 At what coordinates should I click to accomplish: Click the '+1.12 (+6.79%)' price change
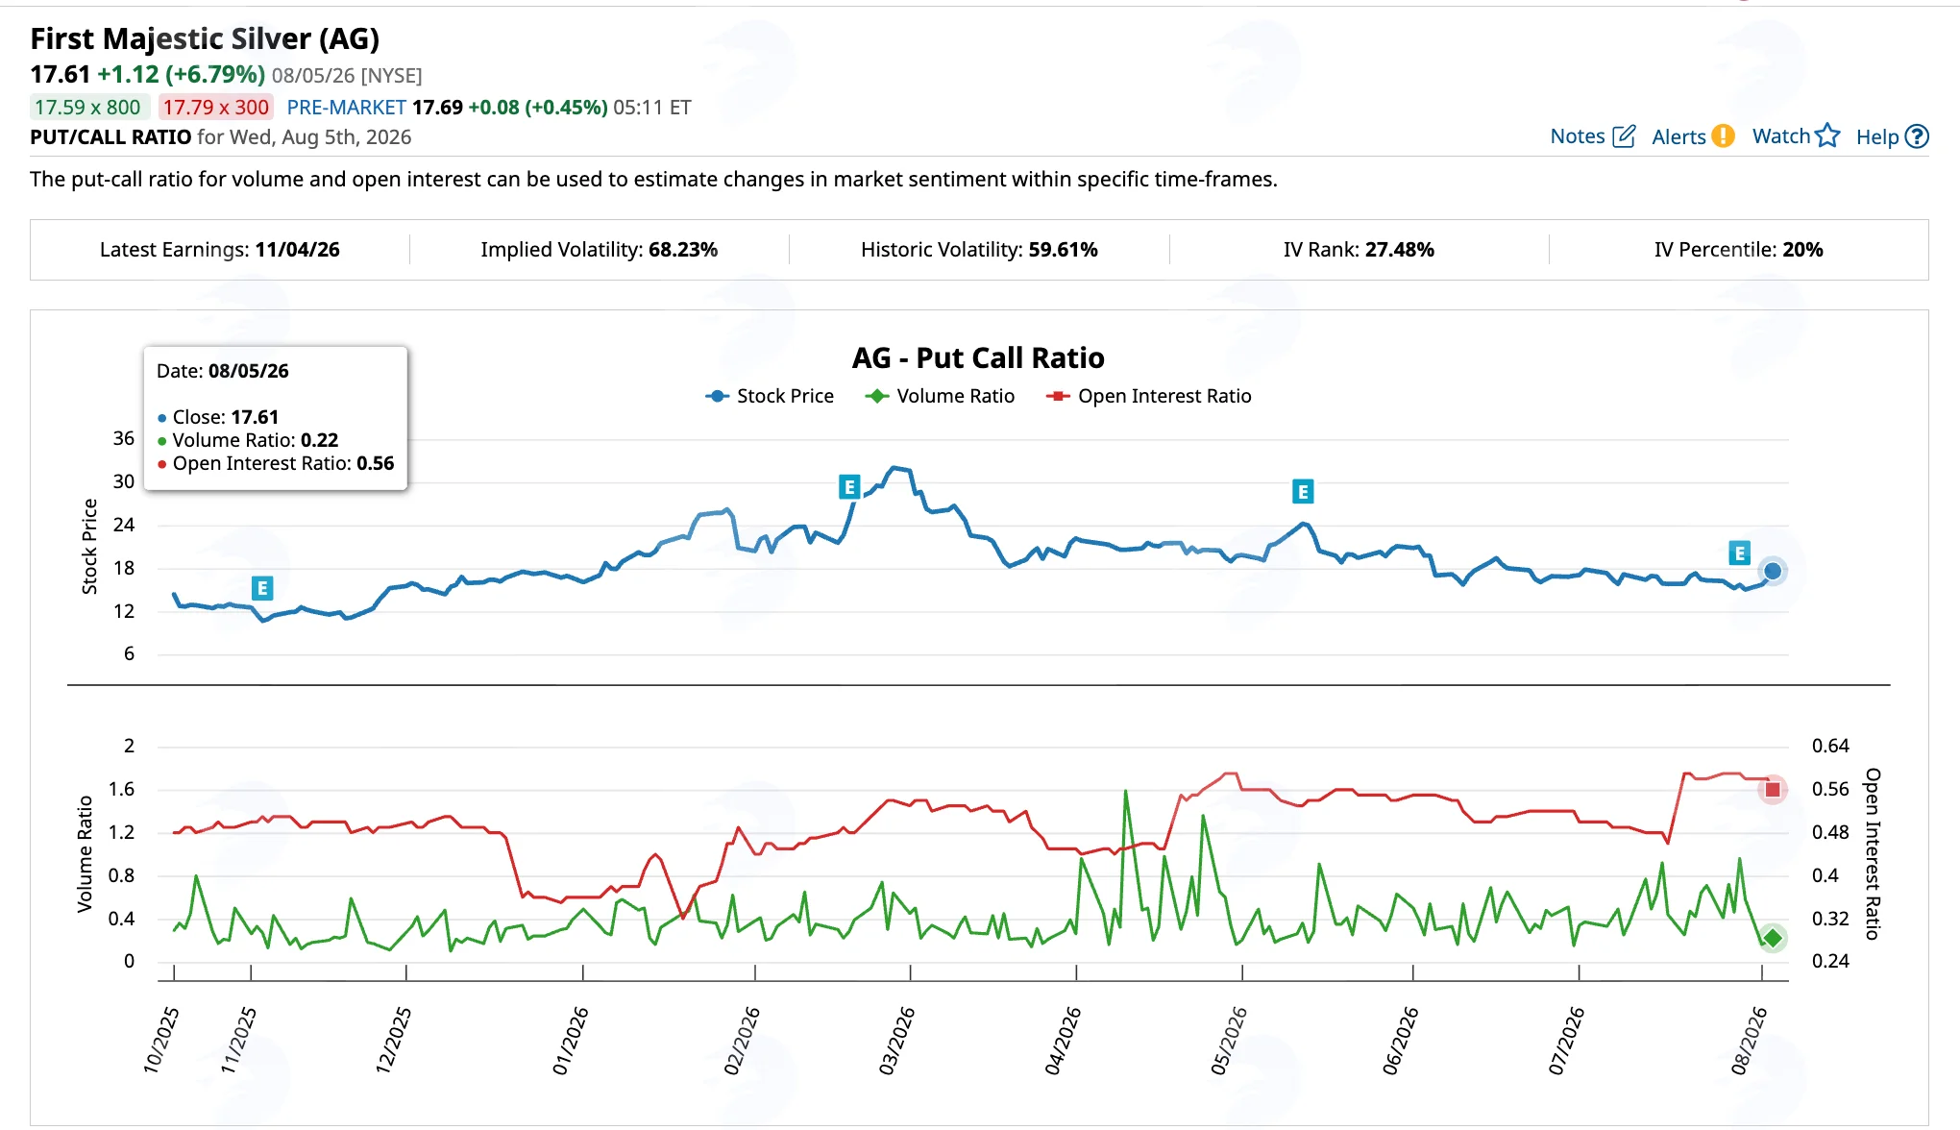[x=182, y=75]
